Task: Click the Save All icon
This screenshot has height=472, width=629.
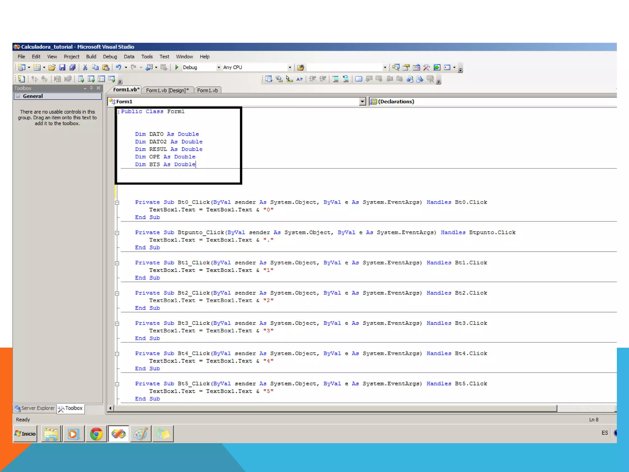Action: pyautogui.click(x=72, y=67)
